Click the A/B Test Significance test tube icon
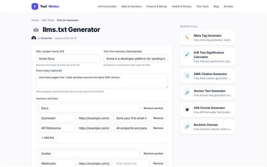Viewport: 267px width, 167px height. [187, 54]
